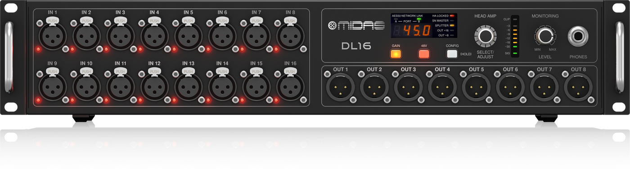Click the SPLITTER status indicator
This screenshot has width=630, height=173.
(452, 26)
